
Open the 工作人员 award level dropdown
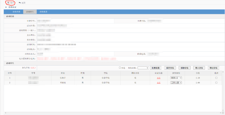pyautogui.click(x=176, y=83)
